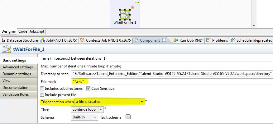Click the arrow of 'a file is created' combo
Screen dimensions: 273x124
(142, 102)
